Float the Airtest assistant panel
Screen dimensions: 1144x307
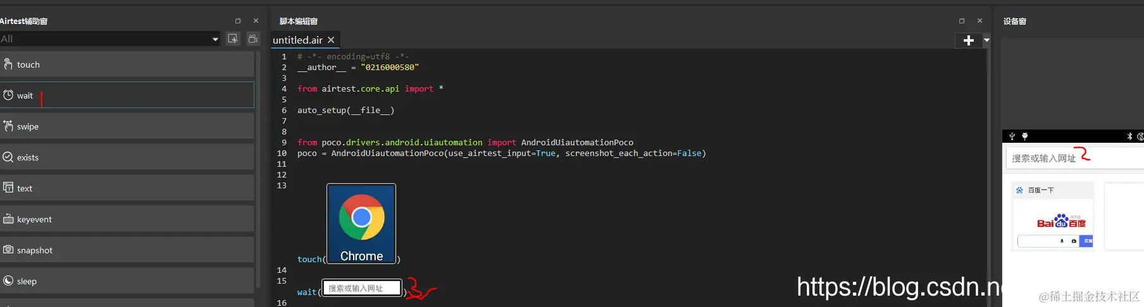click(x=238, y=21)
